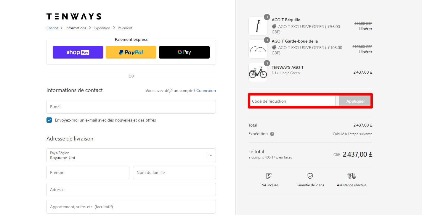Pay with the Google Pay button
The height and width of the screenshot is (215, 422).
pyautogui.click(x=184, y=52)
